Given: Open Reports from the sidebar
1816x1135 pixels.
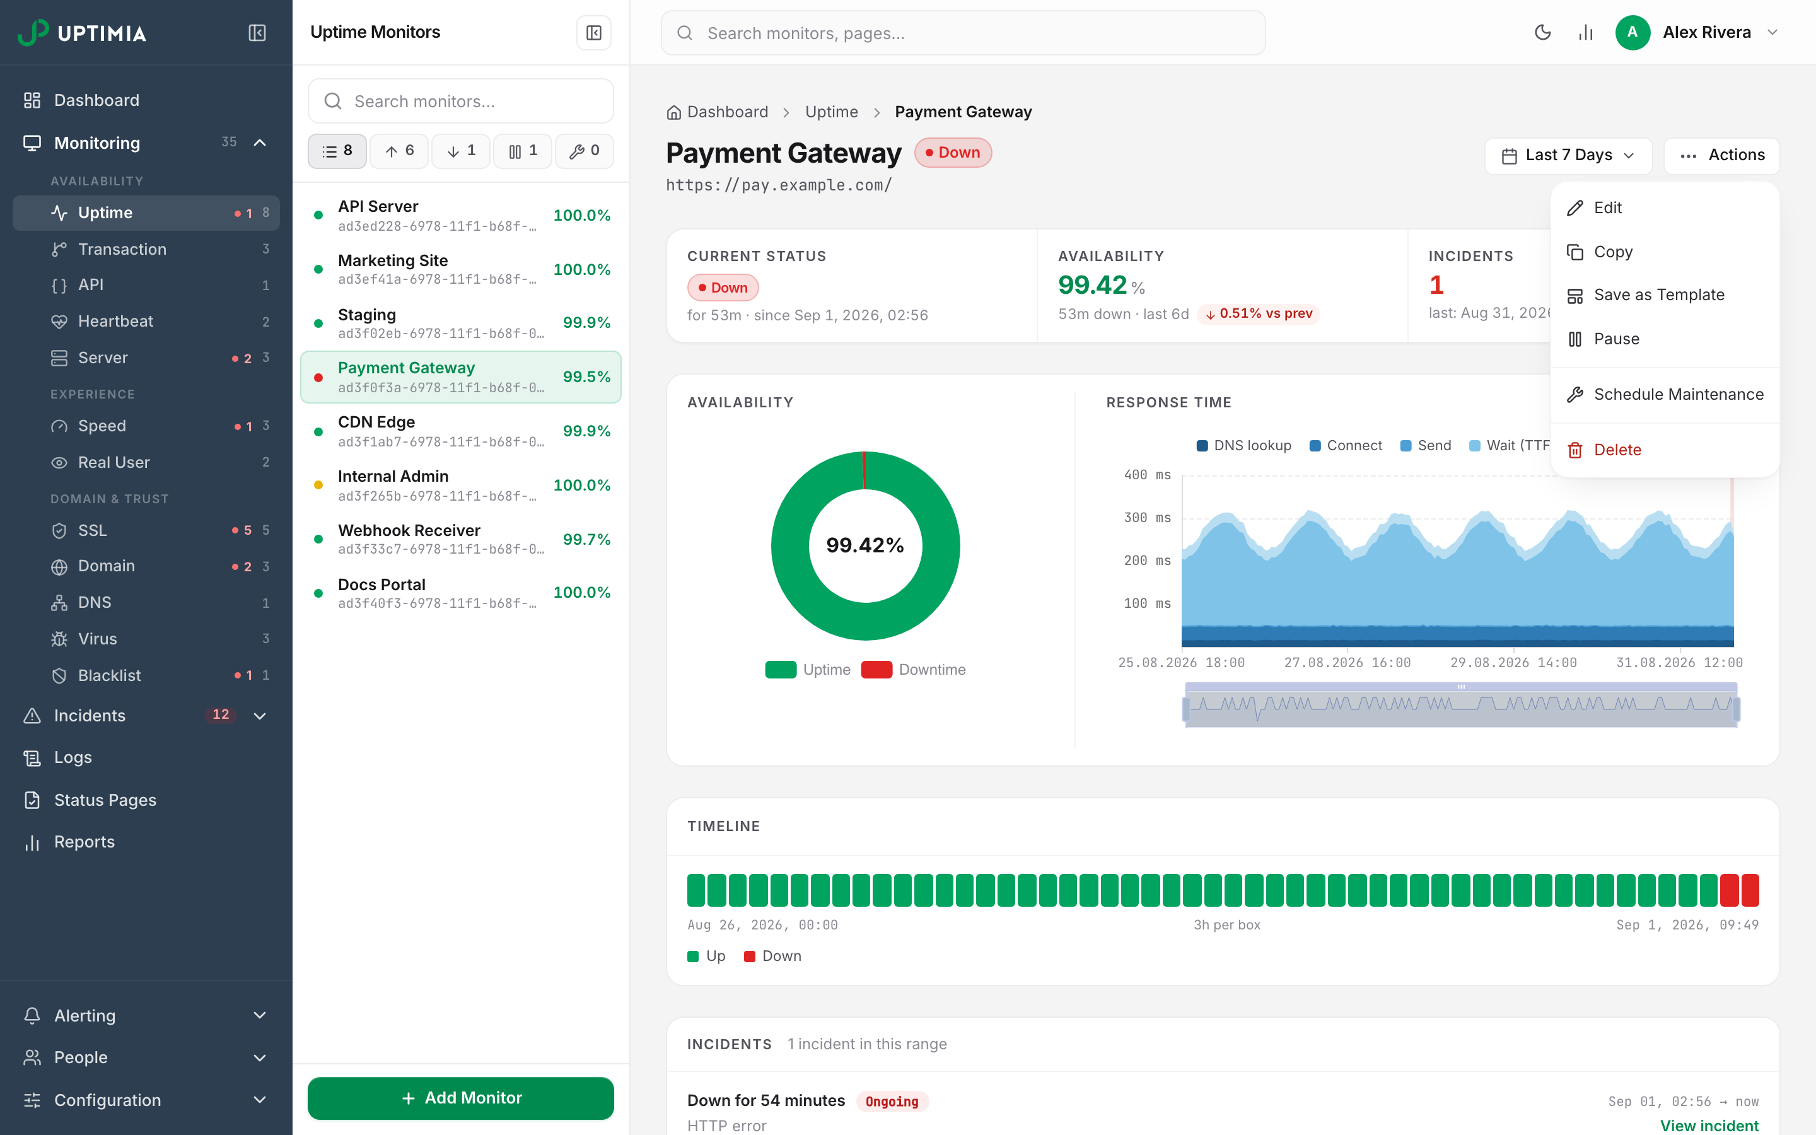Looking at the screenshot, I should (146, 842).
